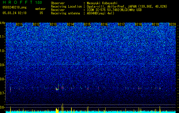This screenshot has height=113, width=179.
Task: Click the curved meteor echo near 0213
Action: click(57, 89)
